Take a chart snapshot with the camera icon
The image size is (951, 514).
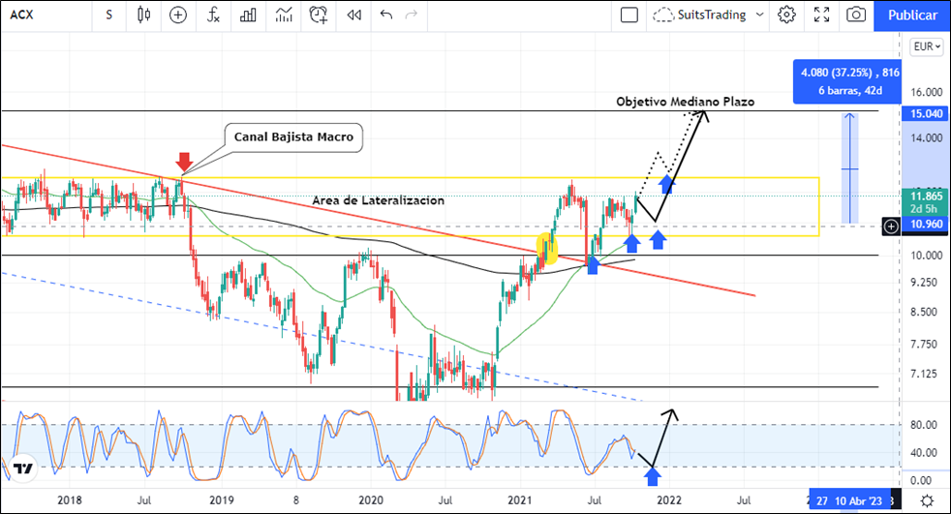(x=856, y=15)
